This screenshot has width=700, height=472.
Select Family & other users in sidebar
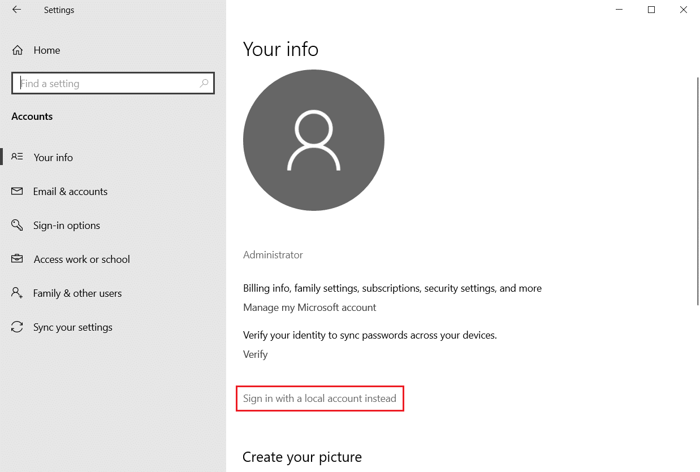(x=77, y=293)
